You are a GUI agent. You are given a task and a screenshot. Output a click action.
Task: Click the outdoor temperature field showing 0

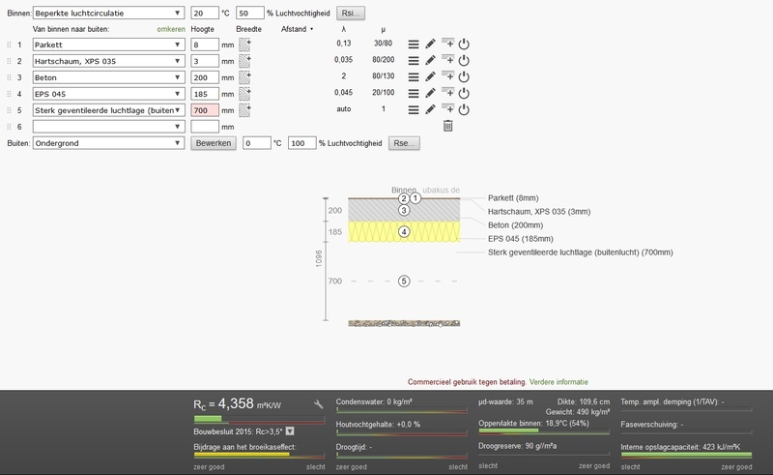(257, 143)
